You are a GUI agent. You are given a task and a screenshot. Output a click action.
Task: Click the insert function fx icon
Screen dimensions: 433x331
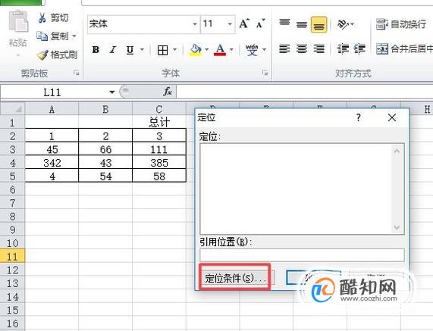pos(168,92)
